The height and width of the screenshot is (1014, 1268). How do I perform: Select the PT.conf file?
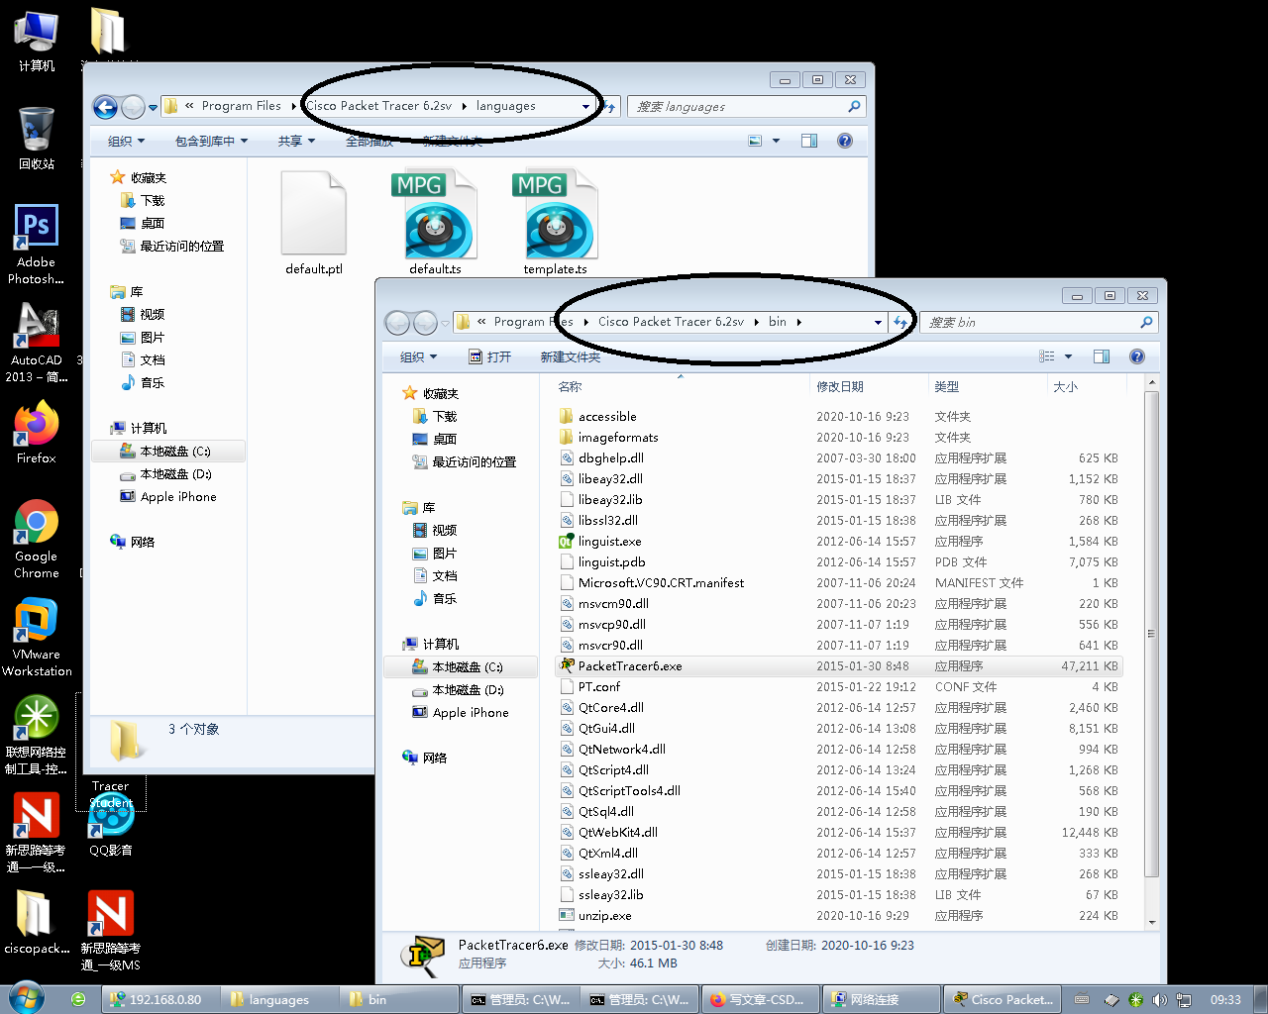click(x=599, y=687)
